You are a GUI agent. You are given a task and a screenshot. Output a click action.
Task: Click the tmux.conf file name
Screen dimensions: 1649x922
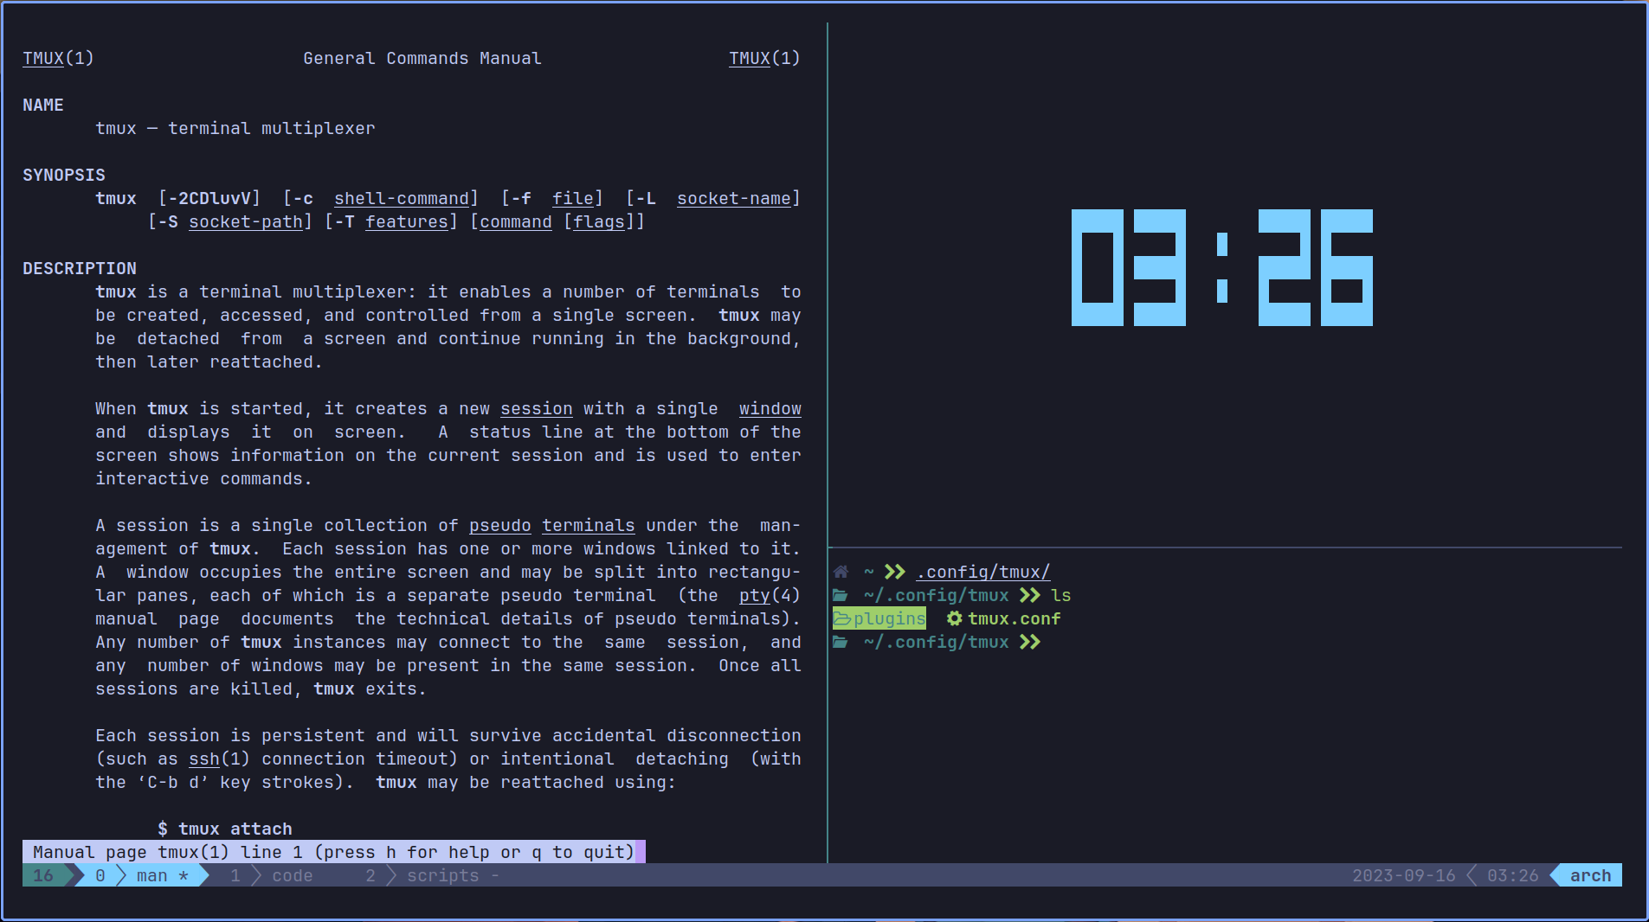(1015, 618)
